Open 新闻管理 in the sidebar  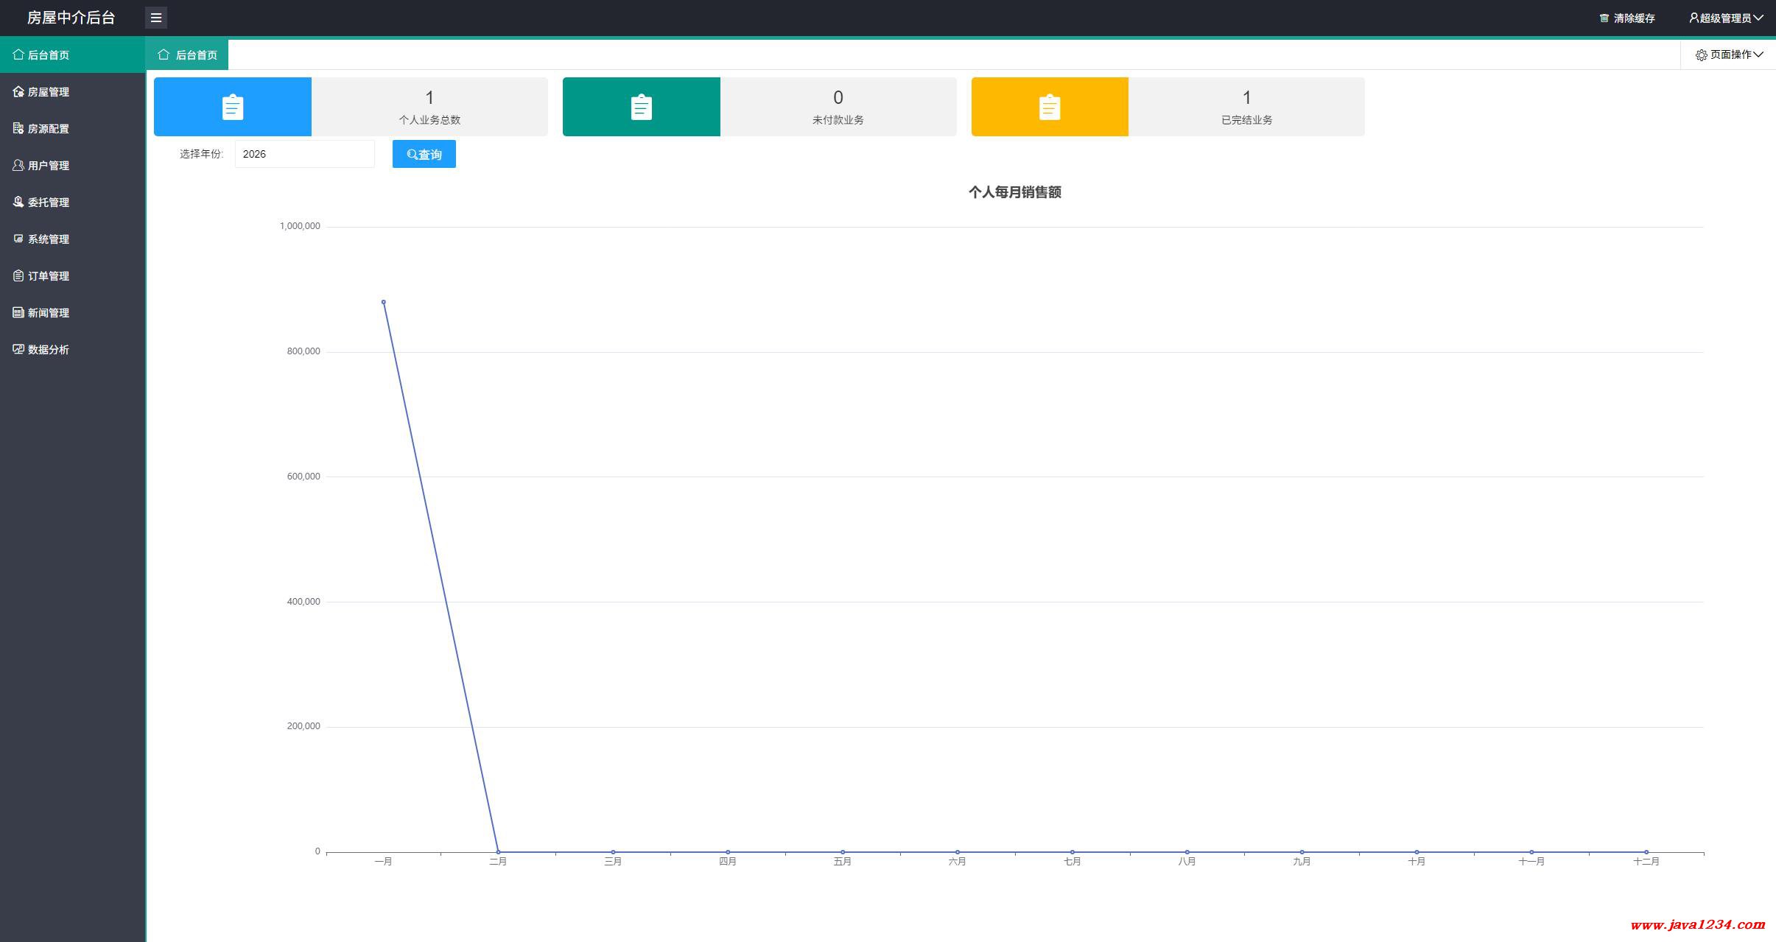click(49, 312)
